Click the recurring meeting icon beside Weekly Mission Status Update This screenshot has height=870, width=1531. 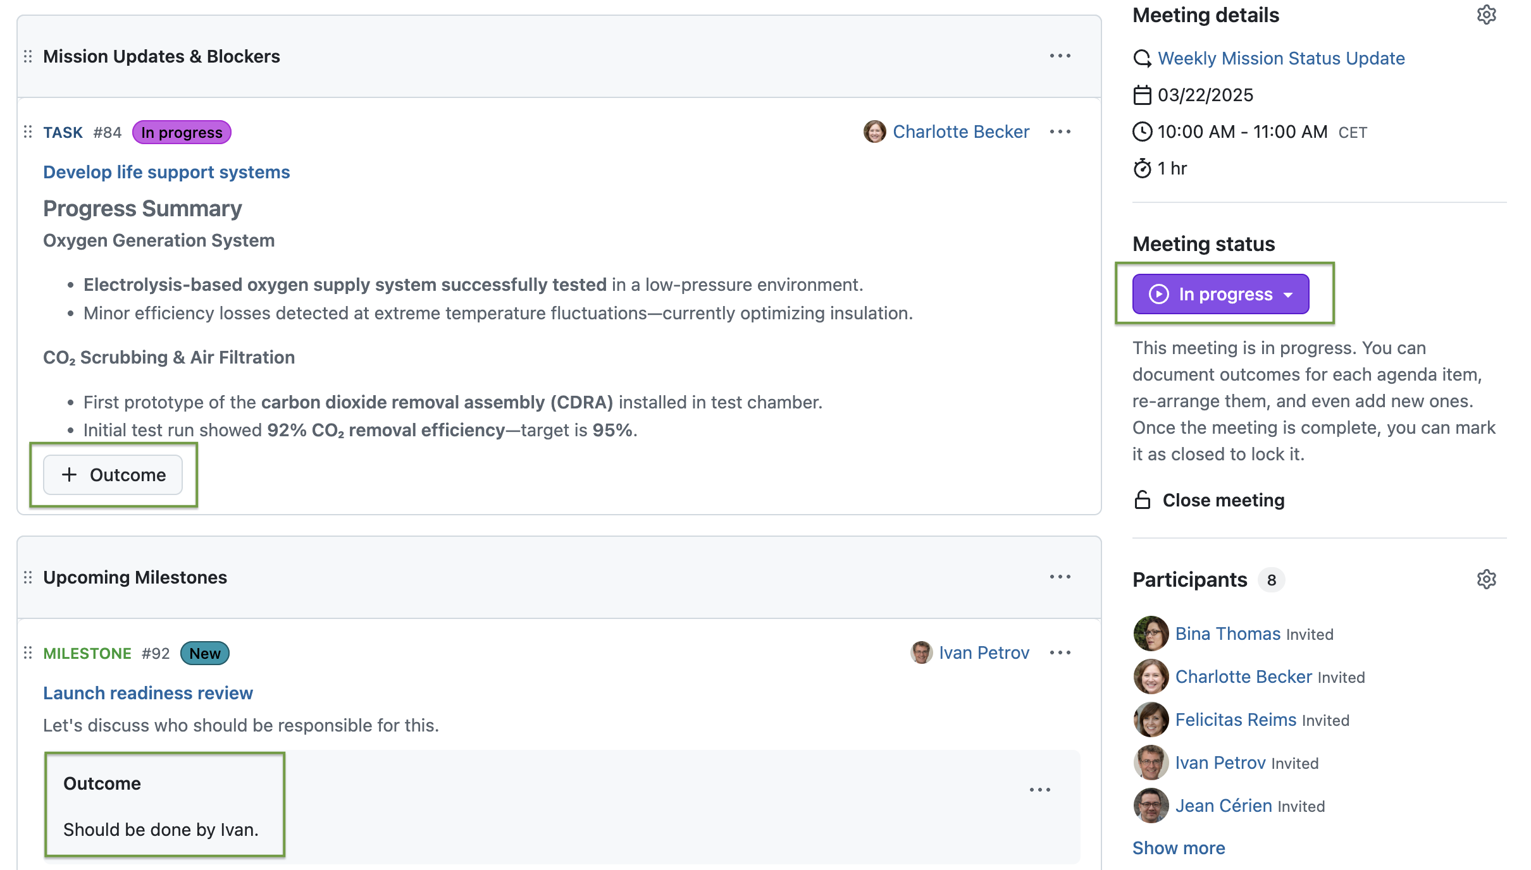pos(1143,58)
